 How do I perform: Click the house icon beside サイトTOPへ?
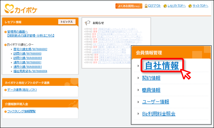coord(190,6)
